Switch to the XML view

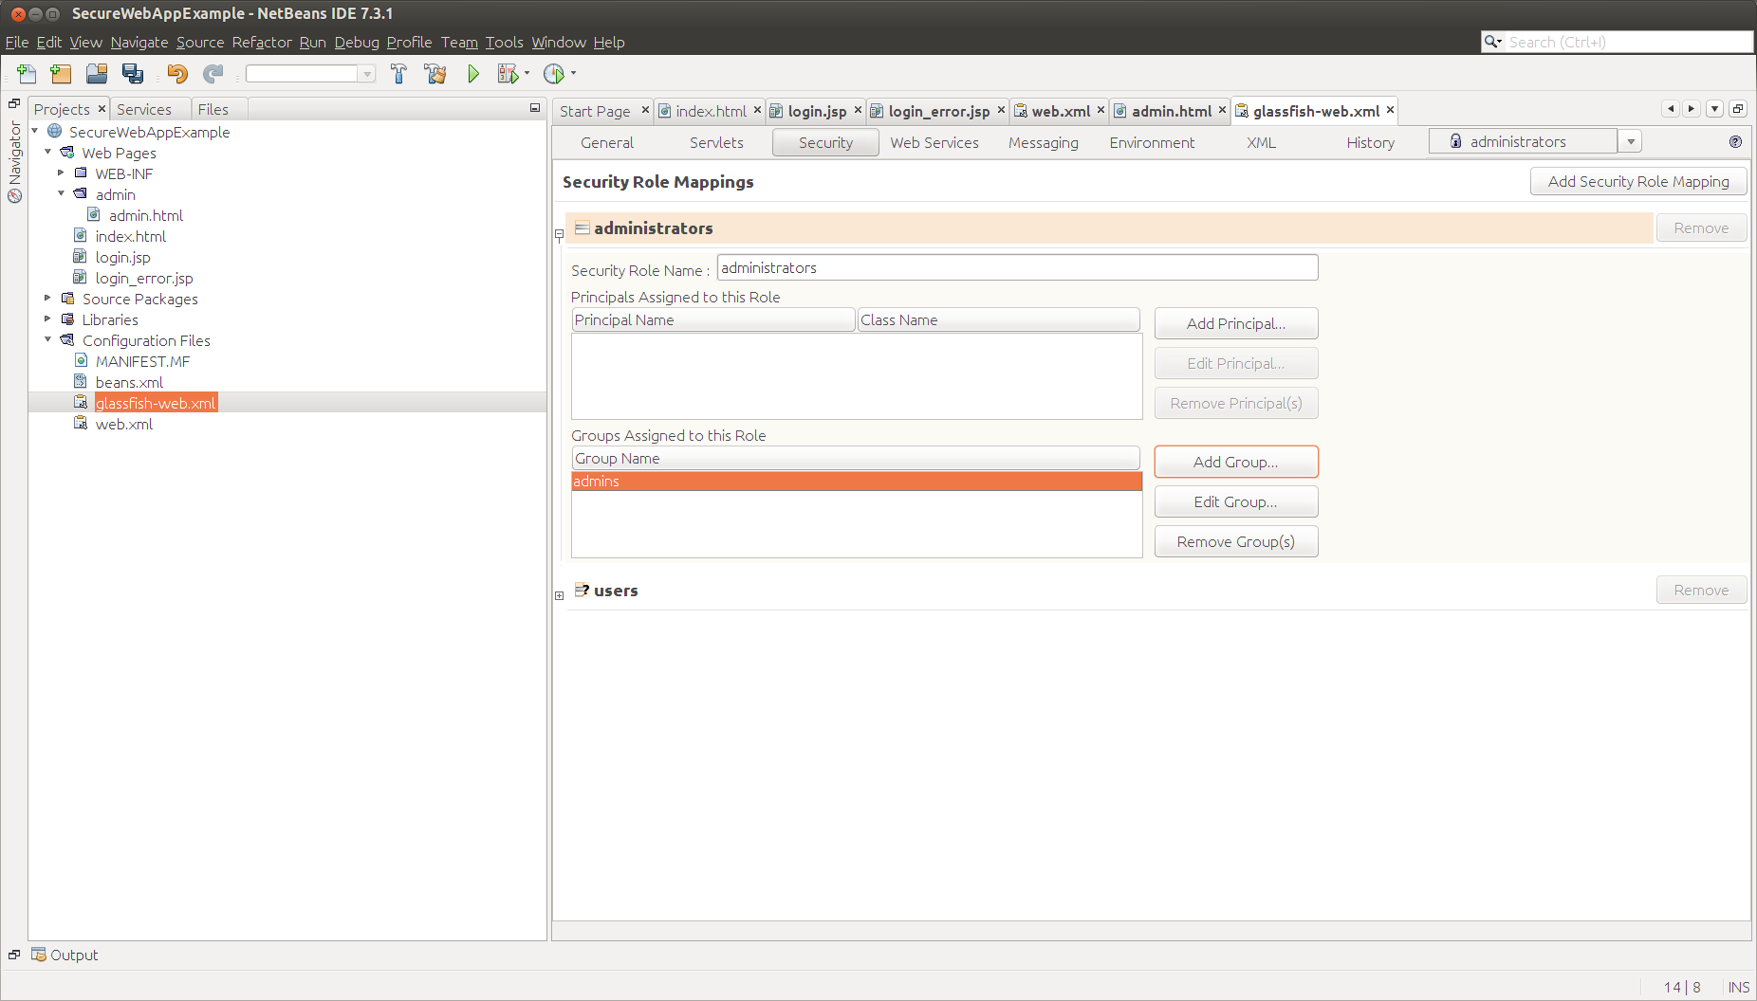[1261, 142]
